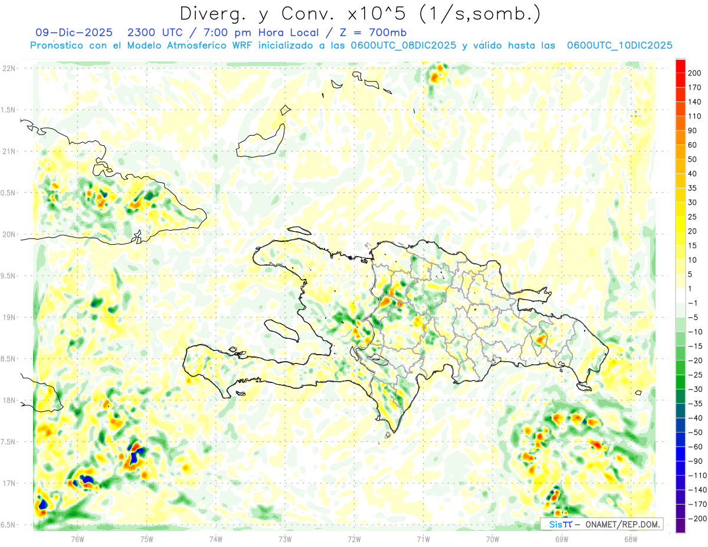Viewport: 708px width, 547px height.
Task: Click the '1.5N' latitude axis label
Action: [9, 110]
